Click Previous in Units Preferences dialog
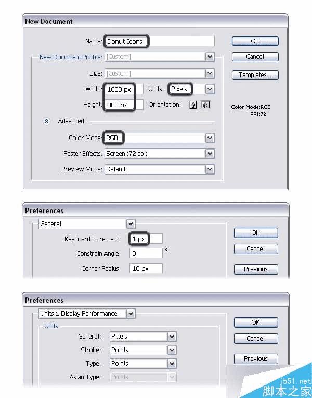Viewport: 312px width, 398px height. pyautogui.click(x=256, y=359)
